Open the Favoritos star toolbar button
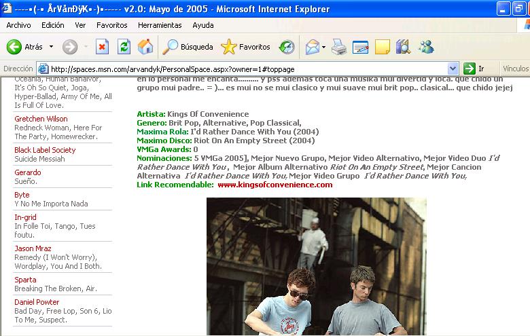 pyautogui.click(x=246, y=47)
